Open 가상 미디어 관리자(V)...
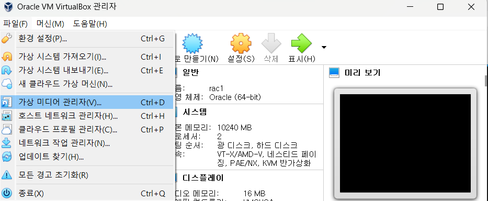488x201 pixels. 87,102
